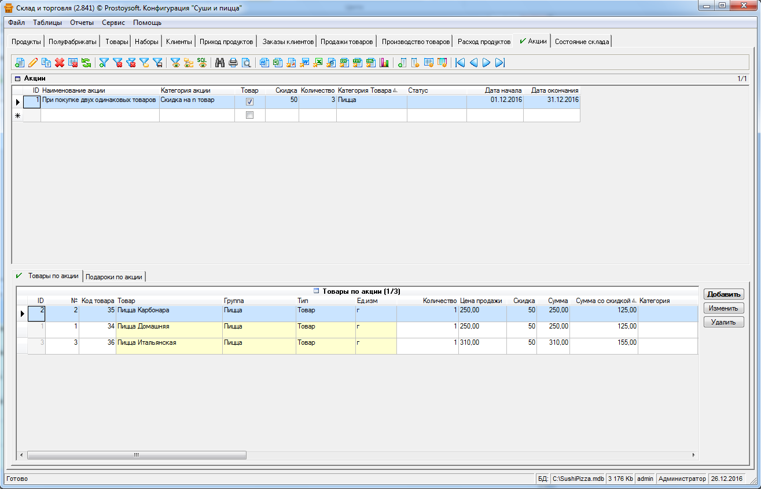Sort by Сумма со скидкой column header

click(x=602, y=301)
